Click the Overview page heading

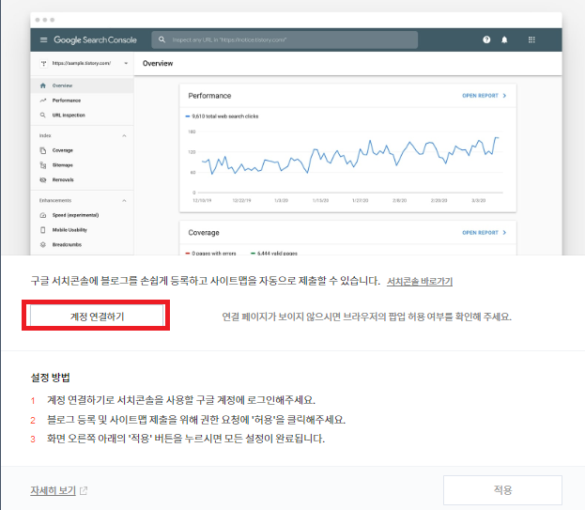158,64
